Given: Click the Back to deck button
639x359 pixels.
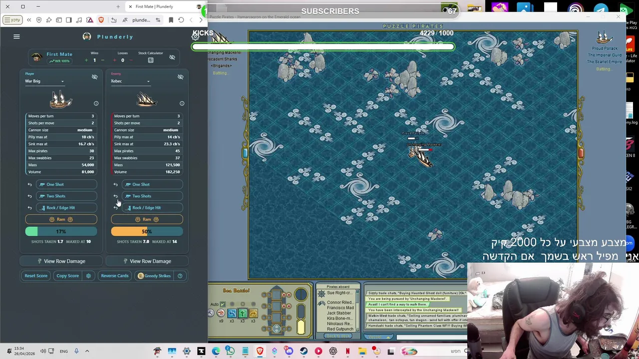Looking at the screenshot, I should point(338,336).
